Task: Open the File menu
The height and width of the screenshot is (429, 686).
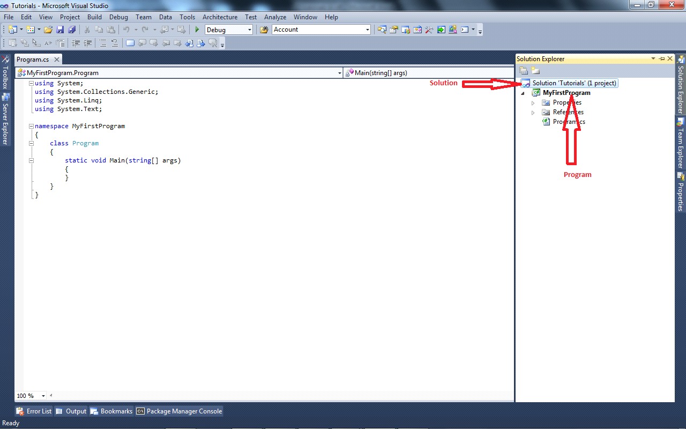Action: click(x=9, y=17)
